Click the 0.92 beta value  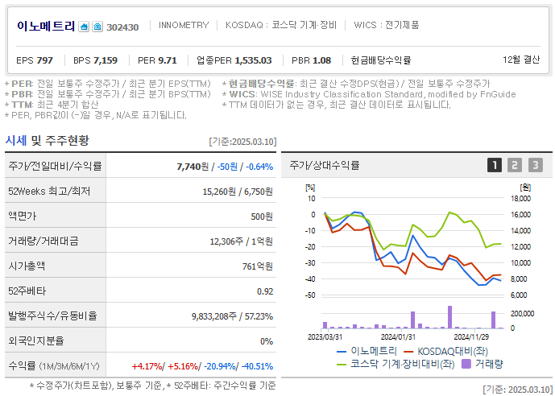[x=265, y=291]
